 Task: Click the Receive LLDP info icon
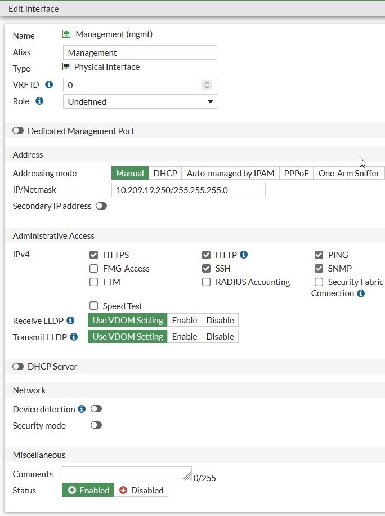(70, 321)
